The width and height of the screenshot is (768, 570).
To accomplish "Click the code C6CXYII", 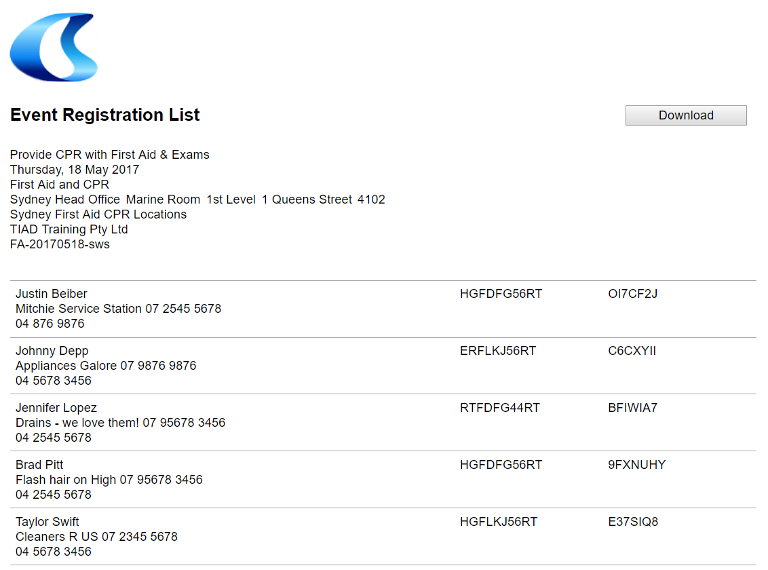I will click(632, 351).
